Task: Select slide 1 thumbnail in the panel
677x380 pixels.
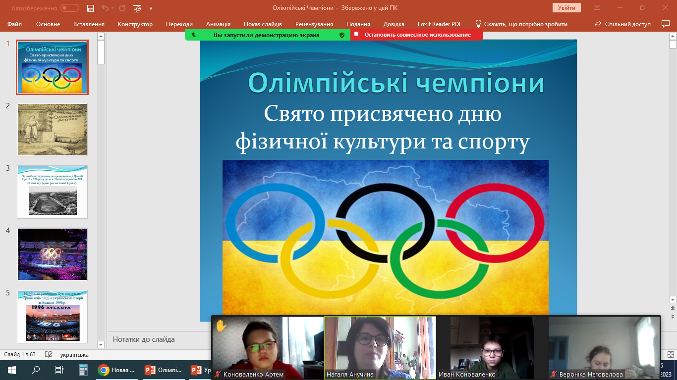Action: coord(52,67)
